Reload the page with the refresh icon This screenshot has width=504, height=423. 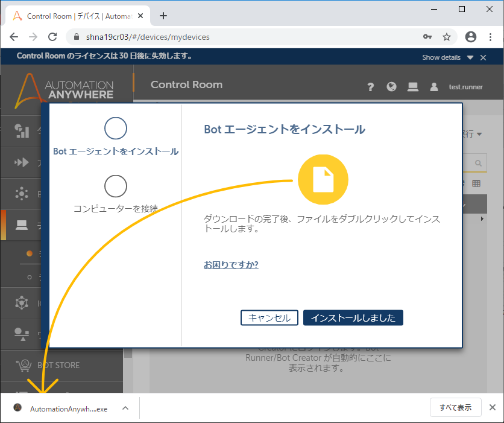click(x=52, y=37)
